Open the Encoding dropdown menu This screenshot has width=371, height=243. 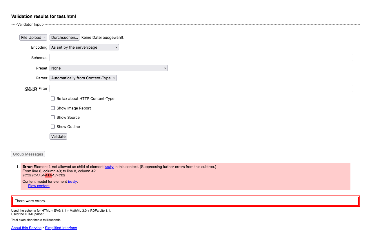pyautogui.click(x=84, y=47)
